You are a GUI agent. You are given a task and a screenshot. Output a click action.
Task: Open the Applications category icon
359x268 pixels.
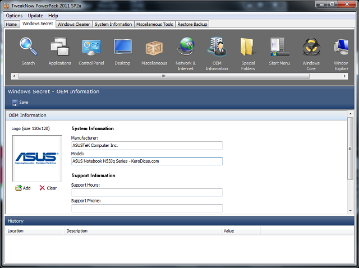pyautogui.click(x=59, y=47)
